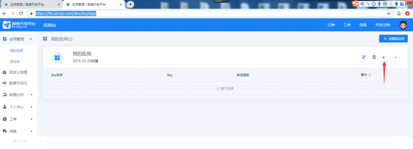Expand the sidebar 消息 dropdown arrow
413x149 pixels.
pyautogui.click(x=31, y=131)
